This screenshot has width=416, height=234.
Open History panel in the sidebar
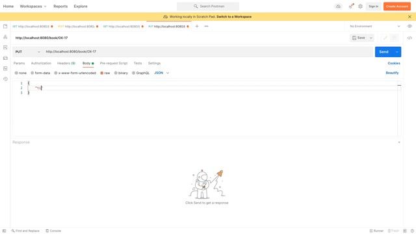pos(5,79)
